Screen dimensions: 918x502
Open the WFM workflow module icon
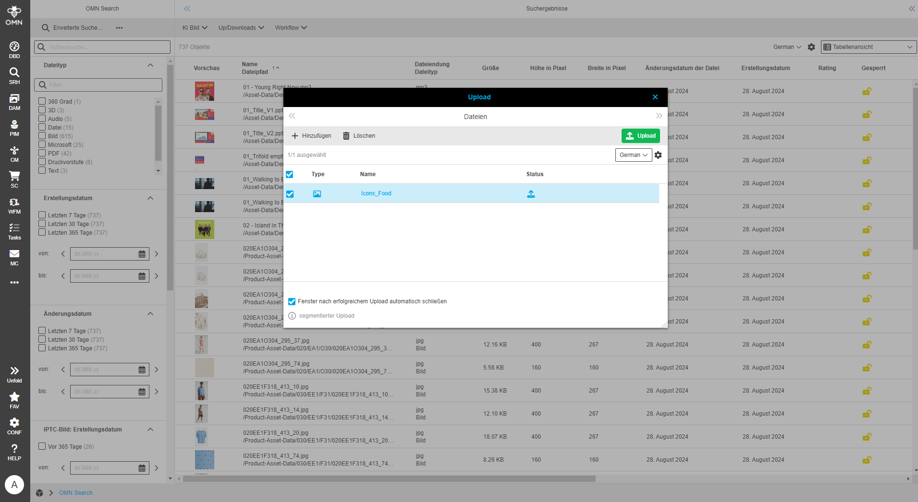pos(14,203)
